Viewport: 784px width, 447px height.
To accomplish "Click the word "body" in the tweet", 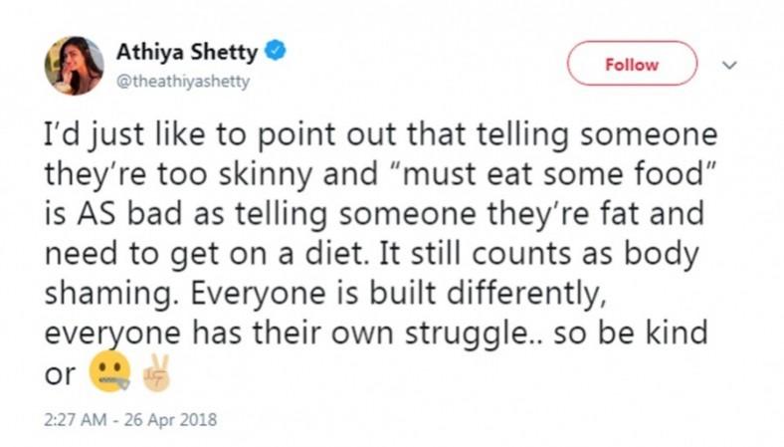I will [662, 254].
